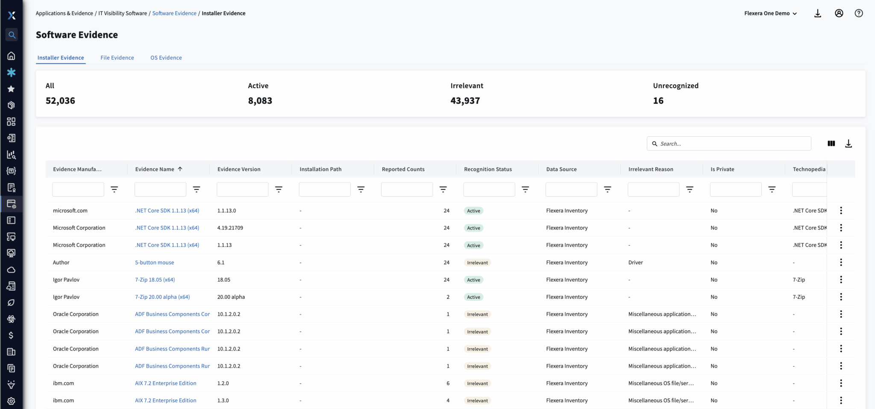Open the filter menu for Recognition Status column
This screenshot has width=875, height=409.
pos(526,189)
